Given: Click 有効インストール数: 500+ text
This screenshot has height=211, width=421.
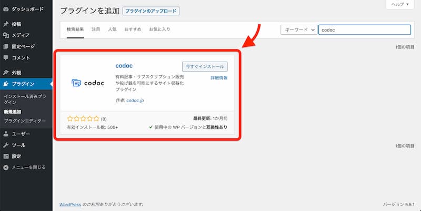Looking at the screenshot, I should point(93,127).
